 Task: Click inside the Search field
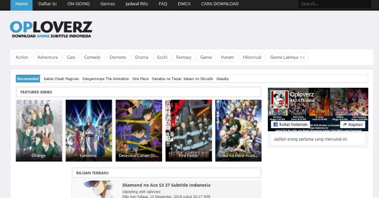pyautogui.click(x=335, y=4)
